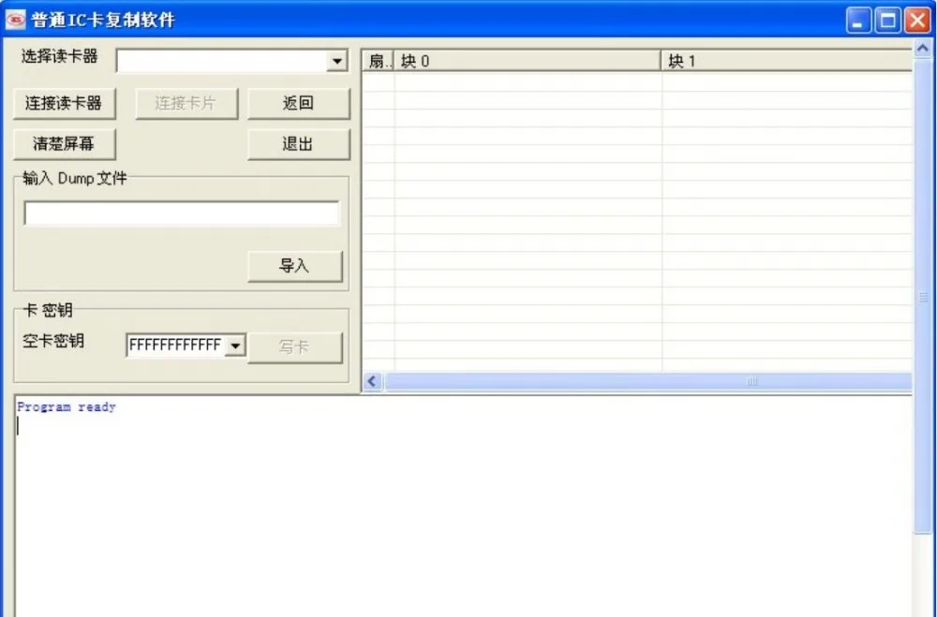The image size is (937, 617).
Task: Click the 连接读卡器 button
Action: 64,103
